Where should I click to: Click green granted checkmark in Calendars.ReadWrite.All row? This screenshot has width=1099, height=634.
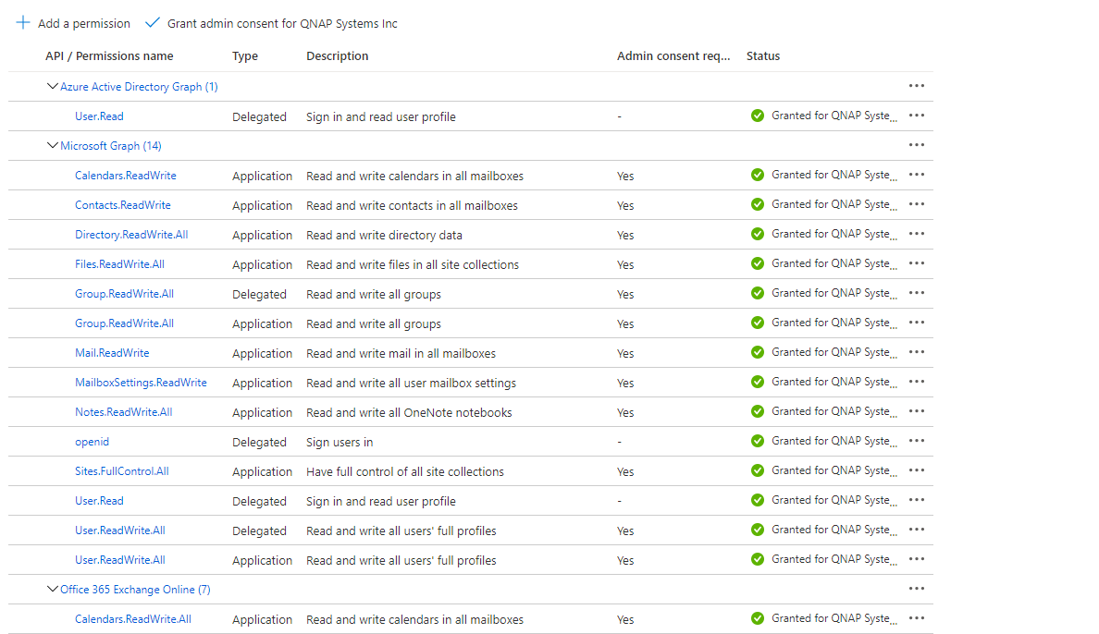pos(757,618)
